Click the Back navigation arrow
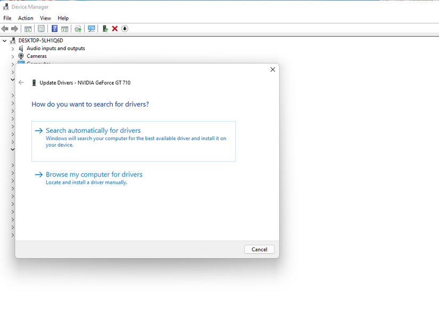Viewport: 439px width, 316px height. click(x=5, y=28)
